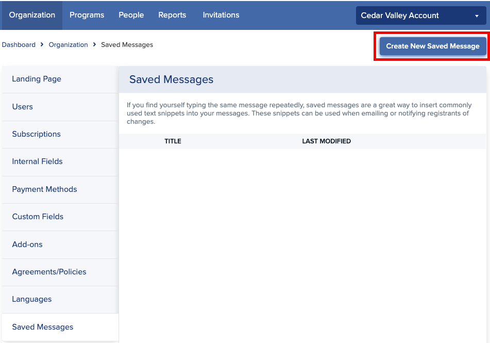
Task: Open Agreements/Policies in the sidebar
Action: (x=60, y=272)
